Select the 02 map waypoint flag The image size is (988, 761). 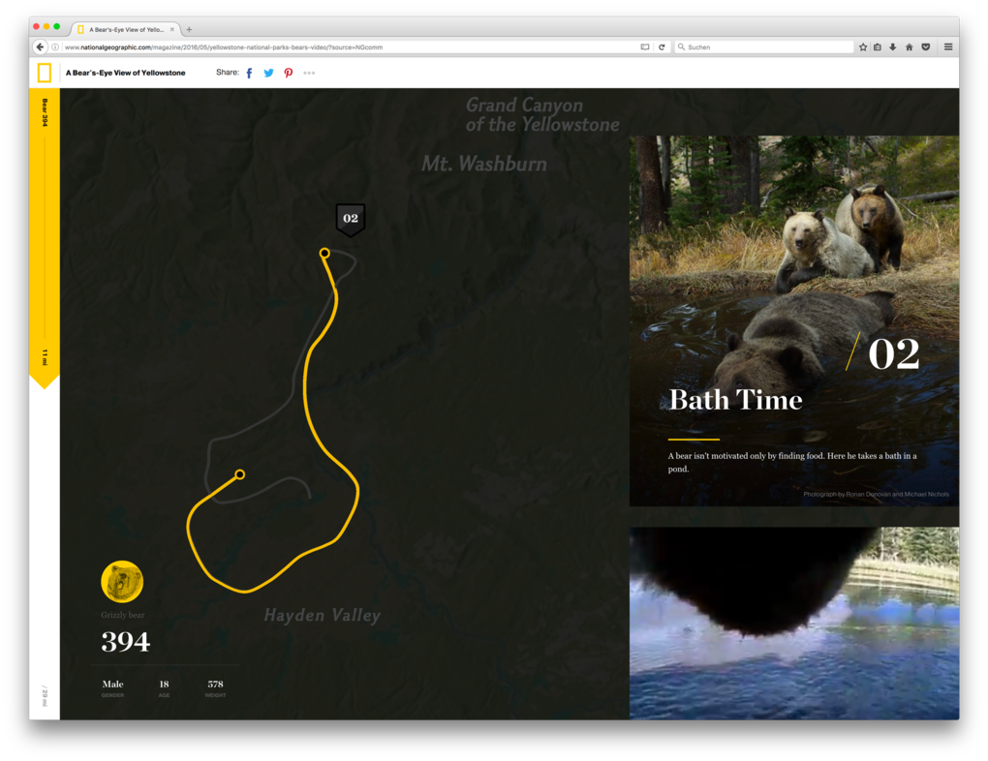(x=350, y=218)
